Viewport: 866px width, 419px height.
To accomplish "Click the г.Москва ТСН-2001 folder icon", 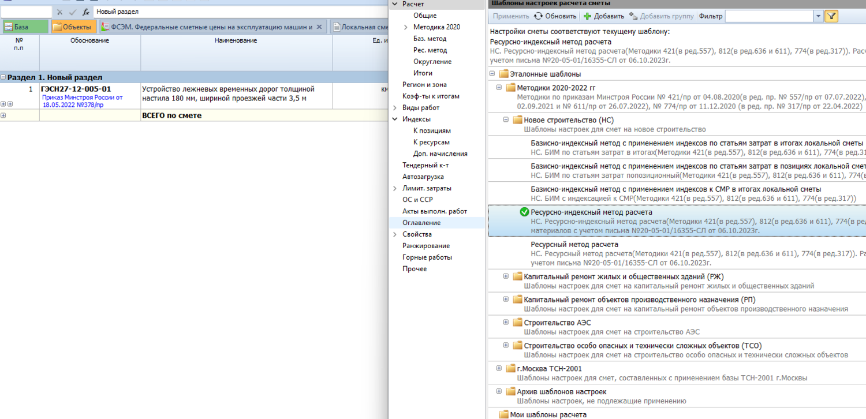I will pos(510,369).
